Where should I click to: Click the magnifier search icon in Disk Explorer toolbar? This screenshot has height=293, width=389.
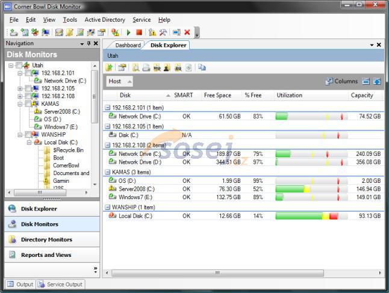click(135, 67)
